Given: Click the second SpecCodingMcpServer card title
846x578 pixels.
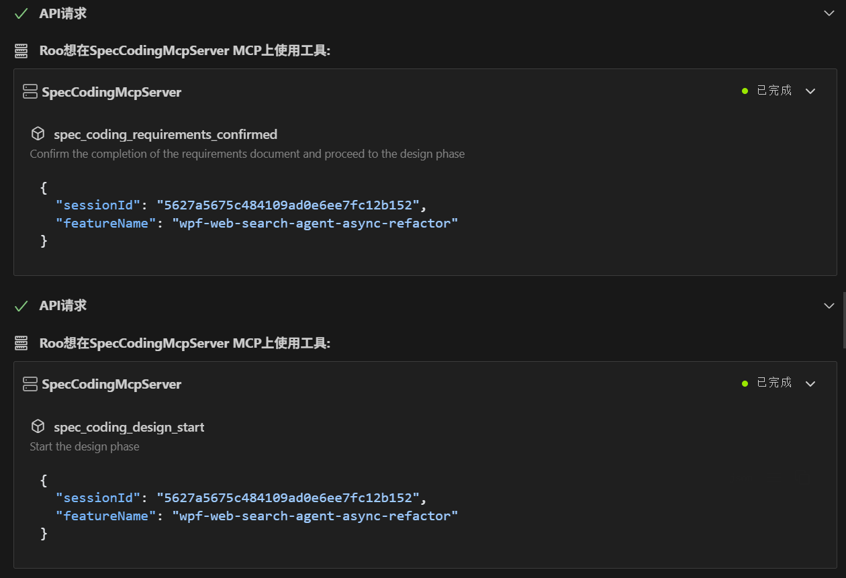Looking at the screenshot, I should tap(111, 384).
